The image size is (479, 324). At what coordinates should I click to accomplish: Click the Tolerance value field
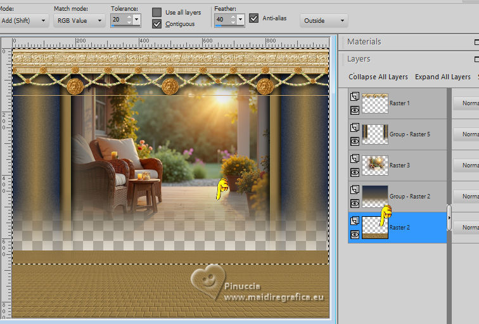[x=118, y=20]
